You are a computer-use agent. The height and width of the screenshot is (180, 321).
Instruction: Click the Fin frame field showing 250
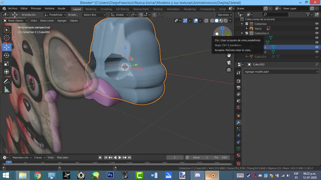[220, 157]
